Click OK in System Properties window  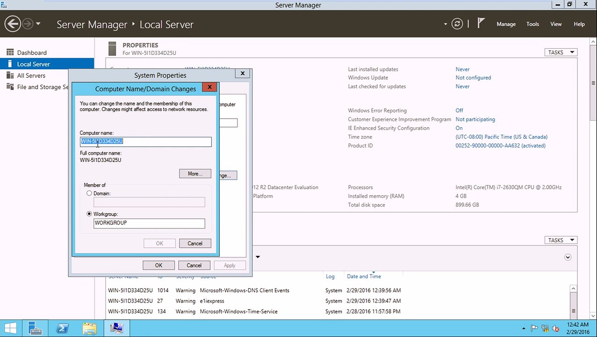pyautogui.click(x=159, y=265)
